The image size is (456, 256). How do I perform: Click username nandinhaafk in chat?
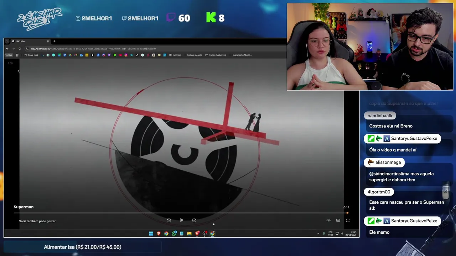click(x=380, y=116)
